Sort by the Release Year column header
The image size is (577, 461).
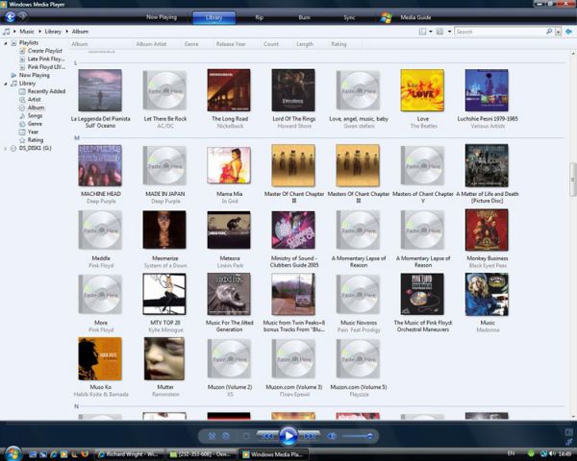(231, 44)
